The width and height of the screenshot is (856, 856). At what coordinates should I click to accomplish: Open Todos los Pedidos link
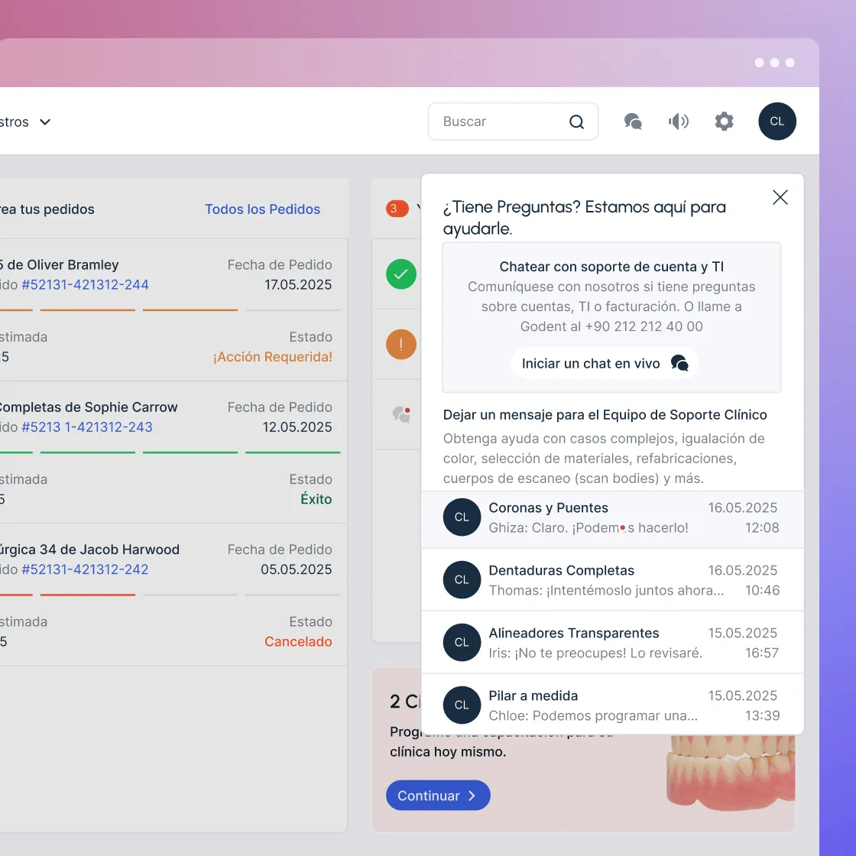262,209
